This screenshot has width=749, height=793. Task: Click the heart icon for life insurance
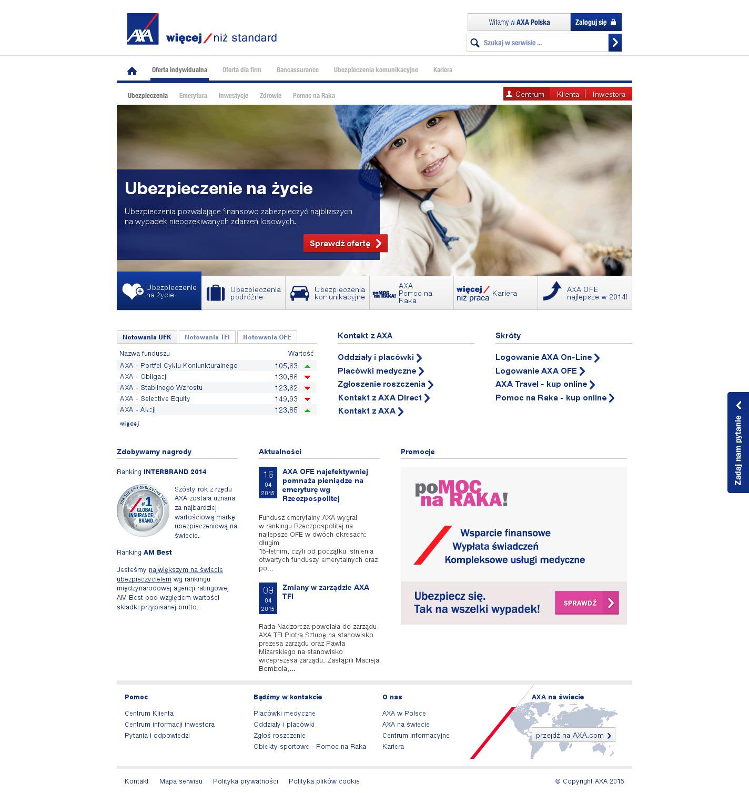(x=133, y=291)
